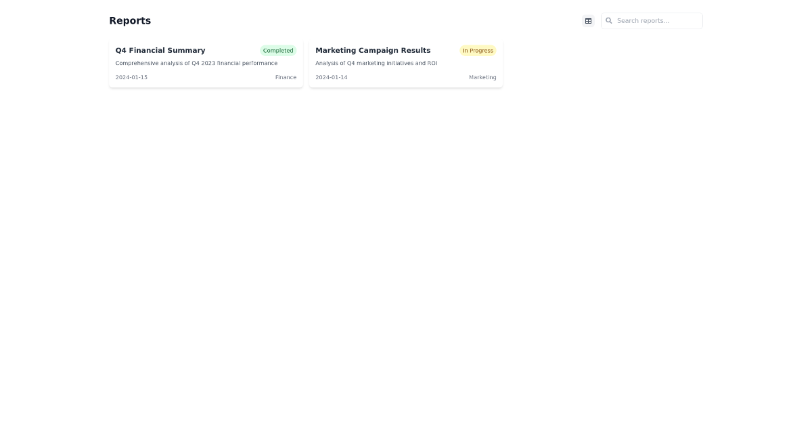
Task: Click the Q4 marketing initiatives description
Action: click(376, 63)
